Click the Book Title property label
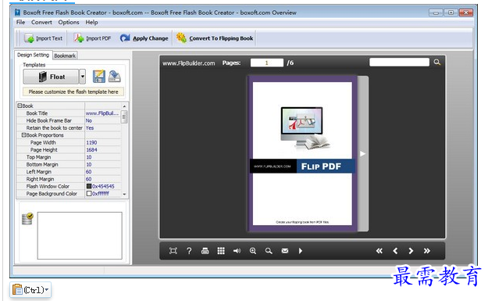The width and height of the screenshot is (488, 301). point(37,113)
